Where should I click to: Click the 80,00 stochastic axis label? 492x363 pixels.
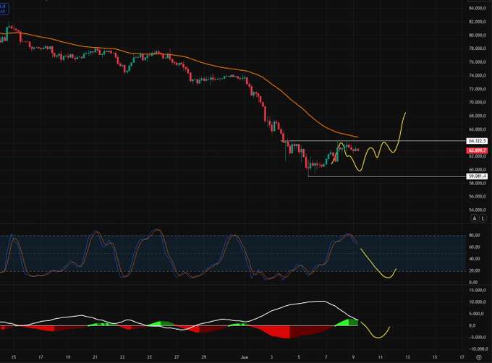[474, 236]
